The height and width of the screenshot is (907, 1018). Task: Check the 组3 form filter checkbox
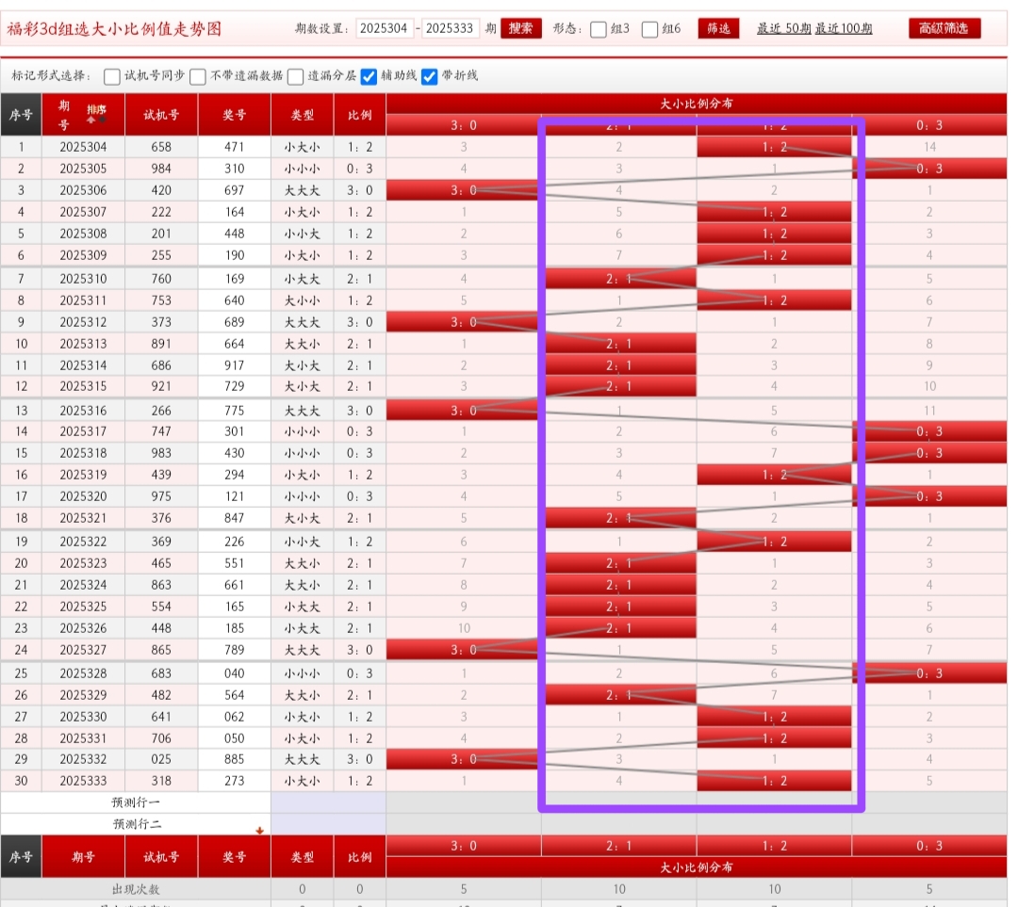click(599, 29)
